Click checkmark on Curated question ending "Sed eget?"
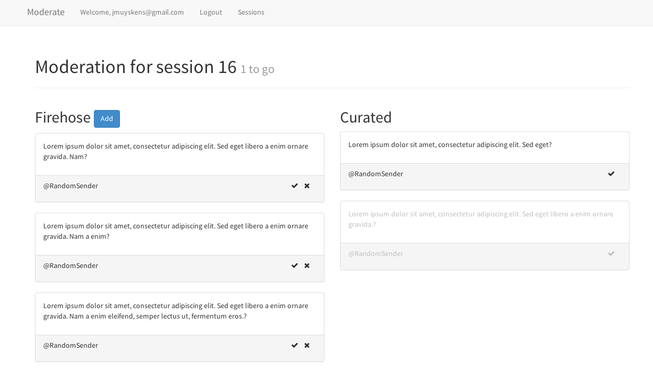 (611, 174)
